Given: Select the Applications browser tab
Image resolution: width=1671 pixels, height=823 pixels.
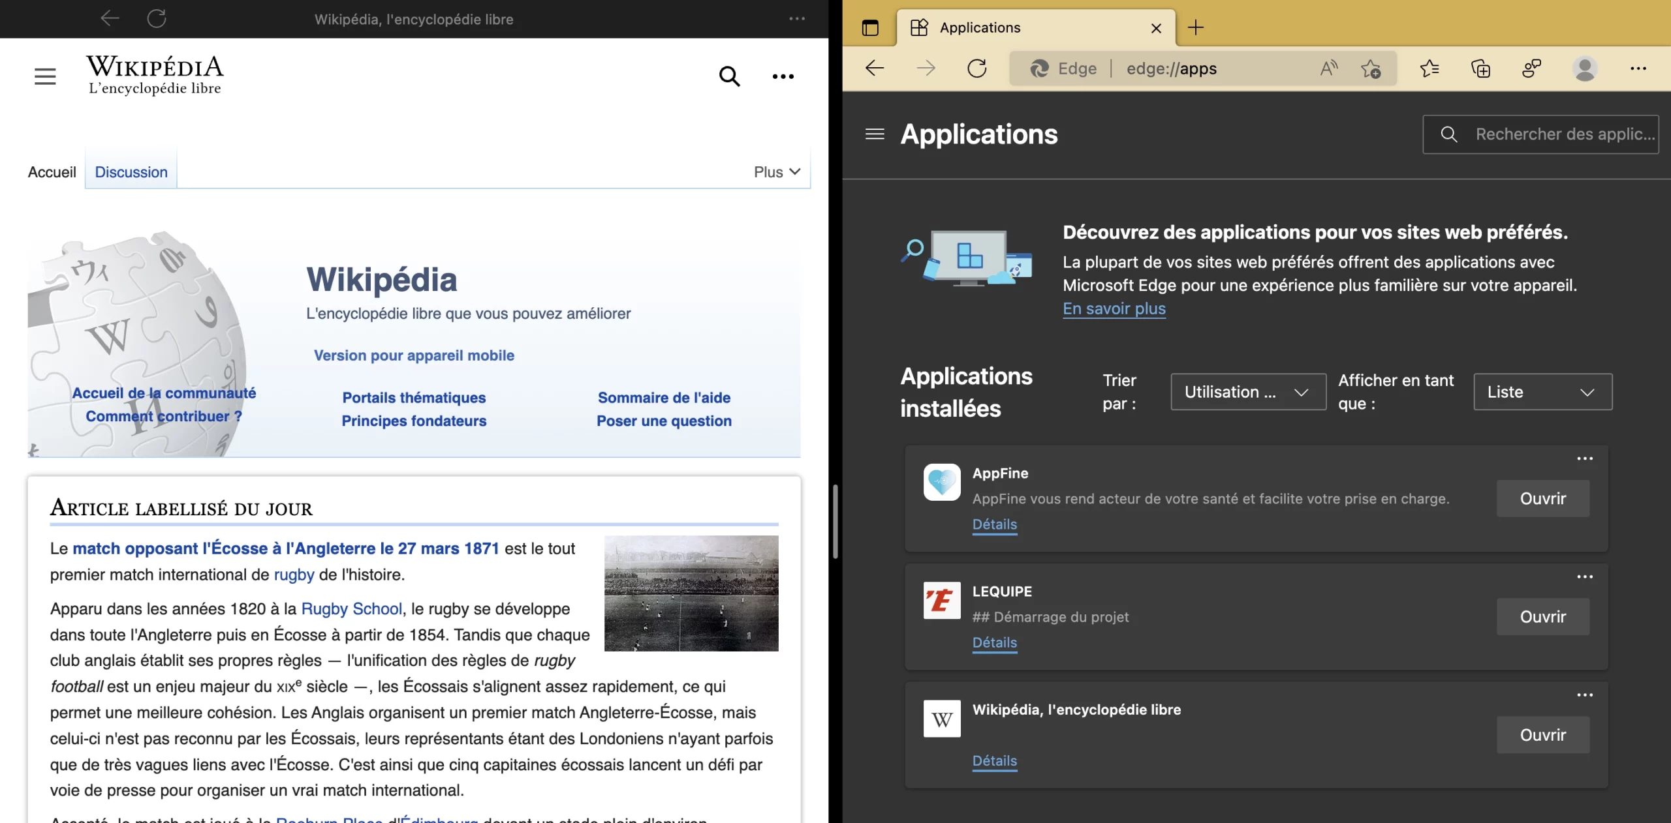Looking at the screenshot, I should (x=1035, y=27).
